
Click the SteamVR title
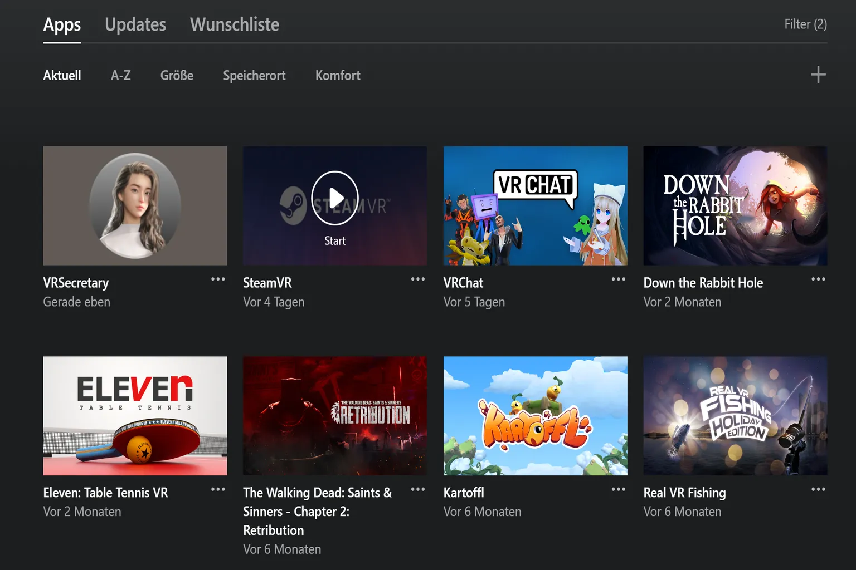tap(267, 283)
